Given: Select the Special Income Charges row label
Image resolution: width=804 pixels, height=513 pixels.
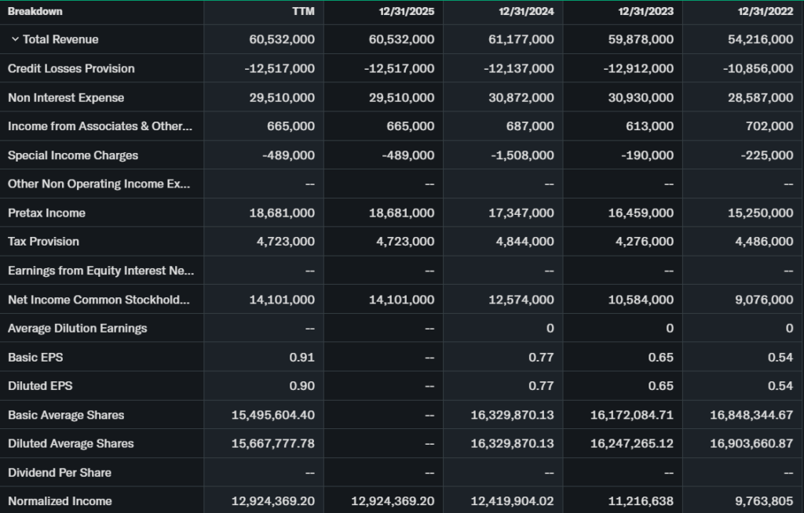Looking at the screenshot, I should pos(73,155).
